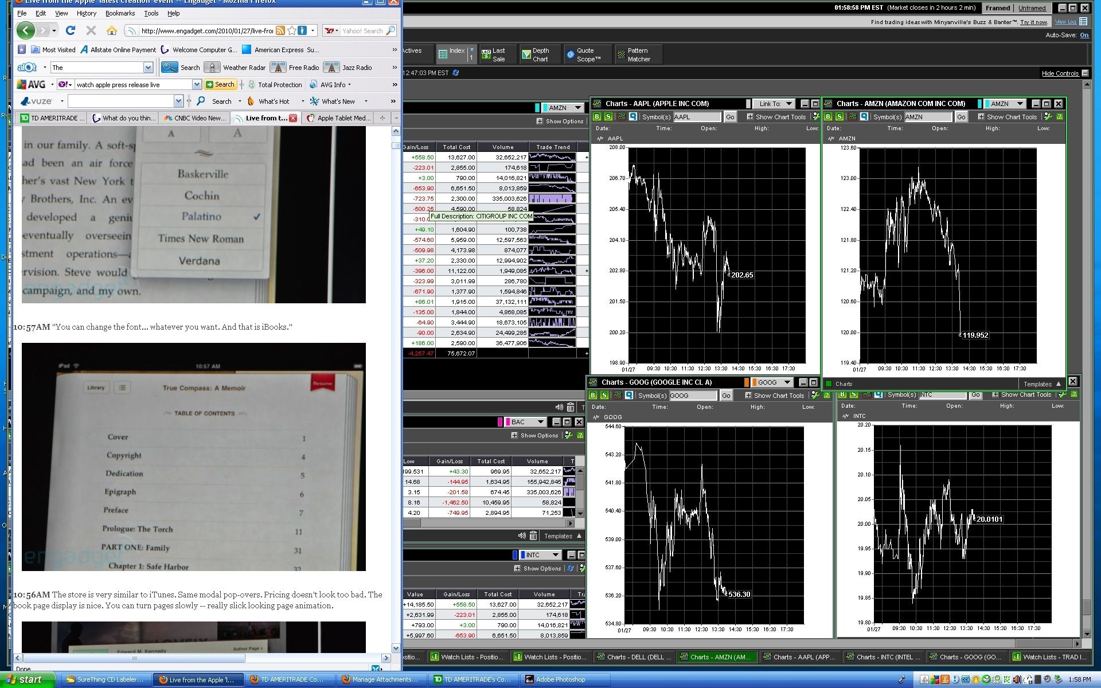The height and width of the screenshot is (688, 1101).
Task: Go back in Firefox with the Back arrow
Action: 26,30
